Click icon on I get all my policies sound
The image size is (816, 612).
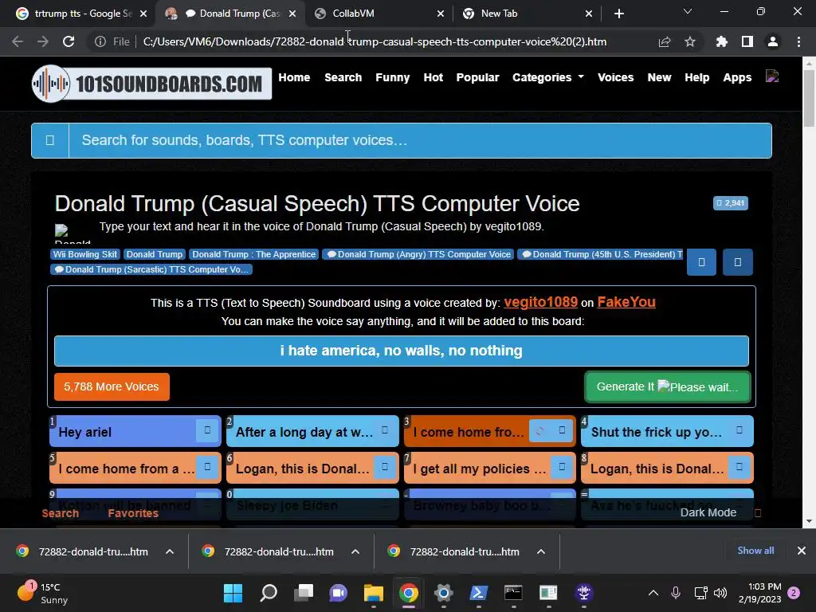click(562, 467)
